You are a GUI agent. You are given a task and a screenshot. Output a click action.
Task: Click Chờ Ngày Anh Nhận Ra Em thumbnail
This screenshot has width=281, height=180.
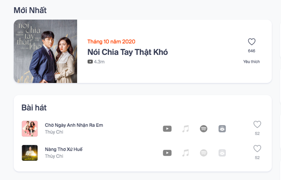tap(30, 129)
